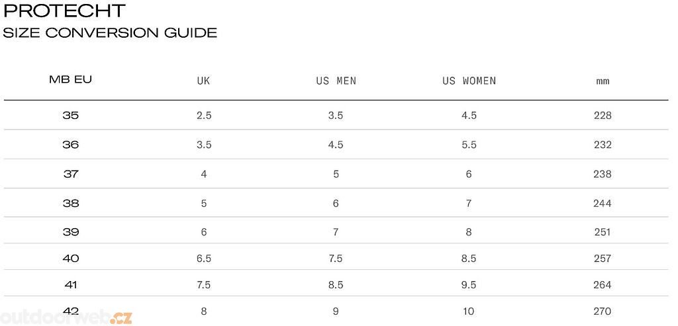Click the outdoorweb.cz watermark logo
The width and height of the screenshot is (678, 326).
point(66,316)
